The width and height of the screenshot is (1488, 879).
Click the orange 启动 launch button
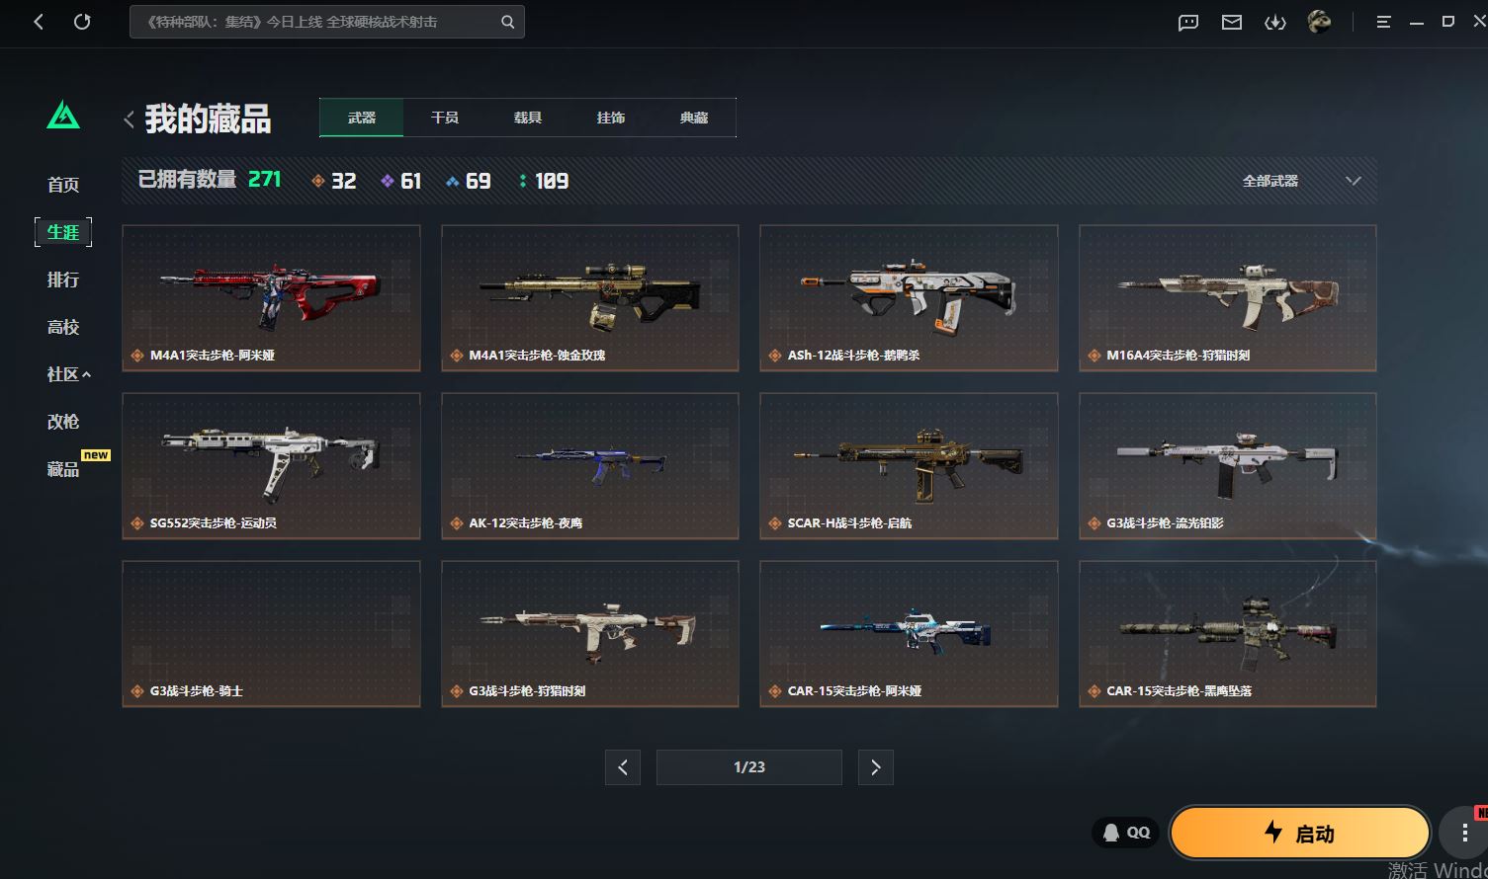(1300, 833)
